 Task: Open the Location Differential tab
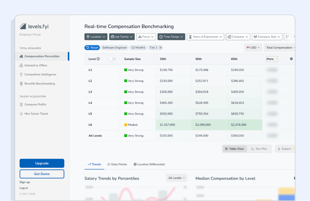[149, 165]
